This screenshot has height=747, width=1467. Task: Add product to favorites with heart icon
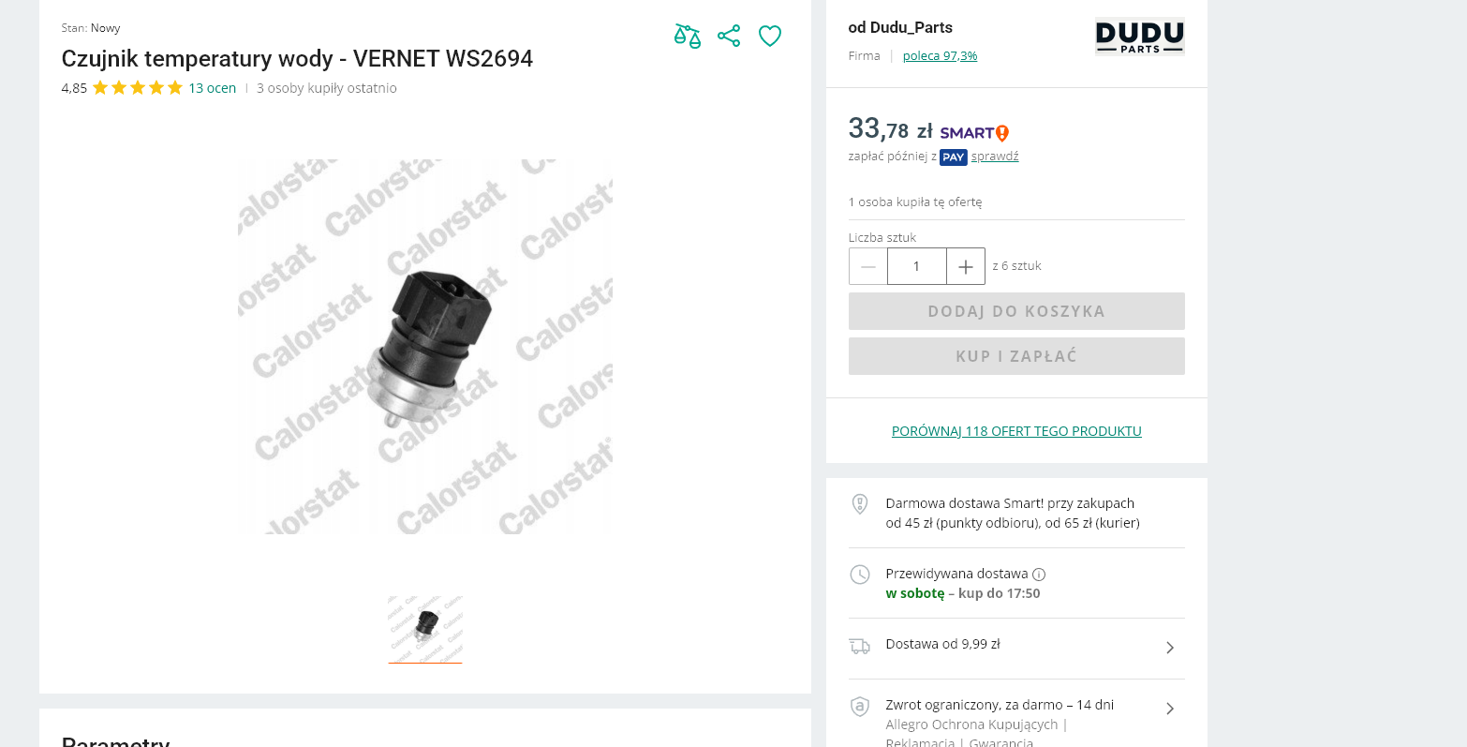click(x=770, y=37)
